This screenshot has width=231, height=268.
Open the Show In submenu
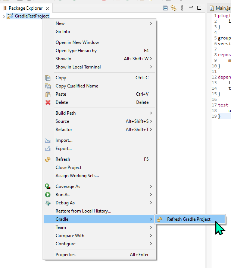tap(100, 59)
